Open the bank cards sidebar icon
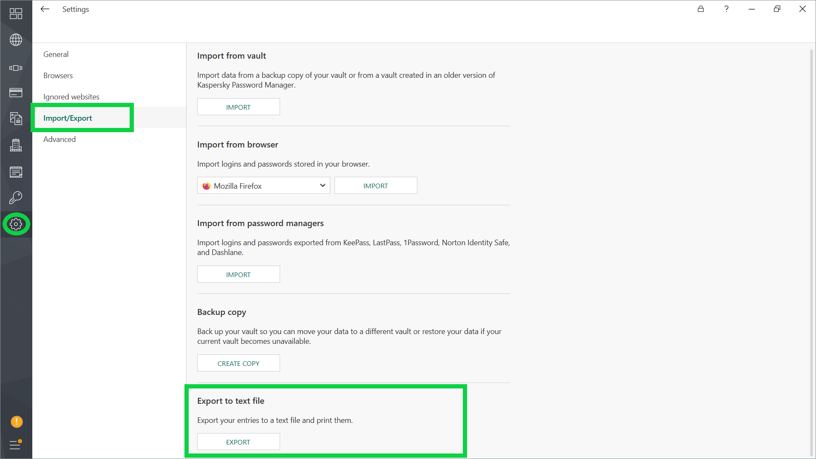816x459 pixels. click(16, 93)
